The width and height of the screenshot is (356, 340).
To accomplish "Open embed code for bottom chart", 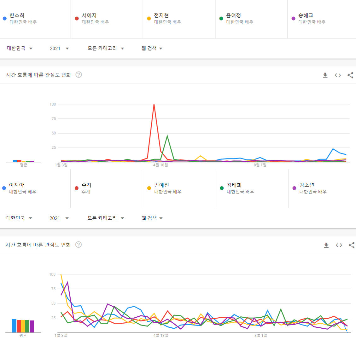I will click(339, 245).
